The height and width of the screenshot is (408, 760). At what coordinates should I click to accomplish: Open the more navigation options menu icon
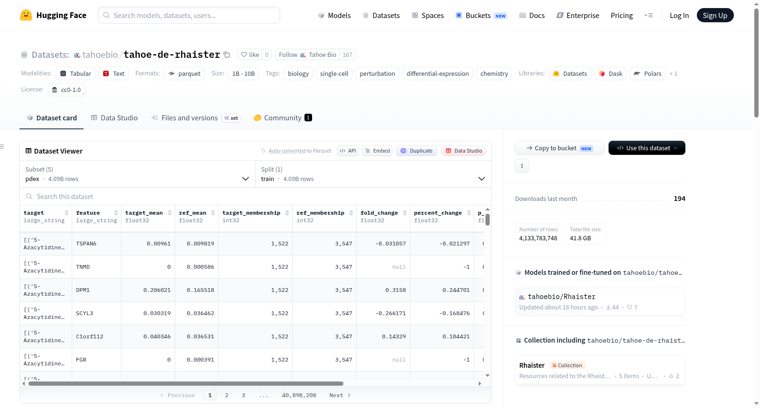648,15
